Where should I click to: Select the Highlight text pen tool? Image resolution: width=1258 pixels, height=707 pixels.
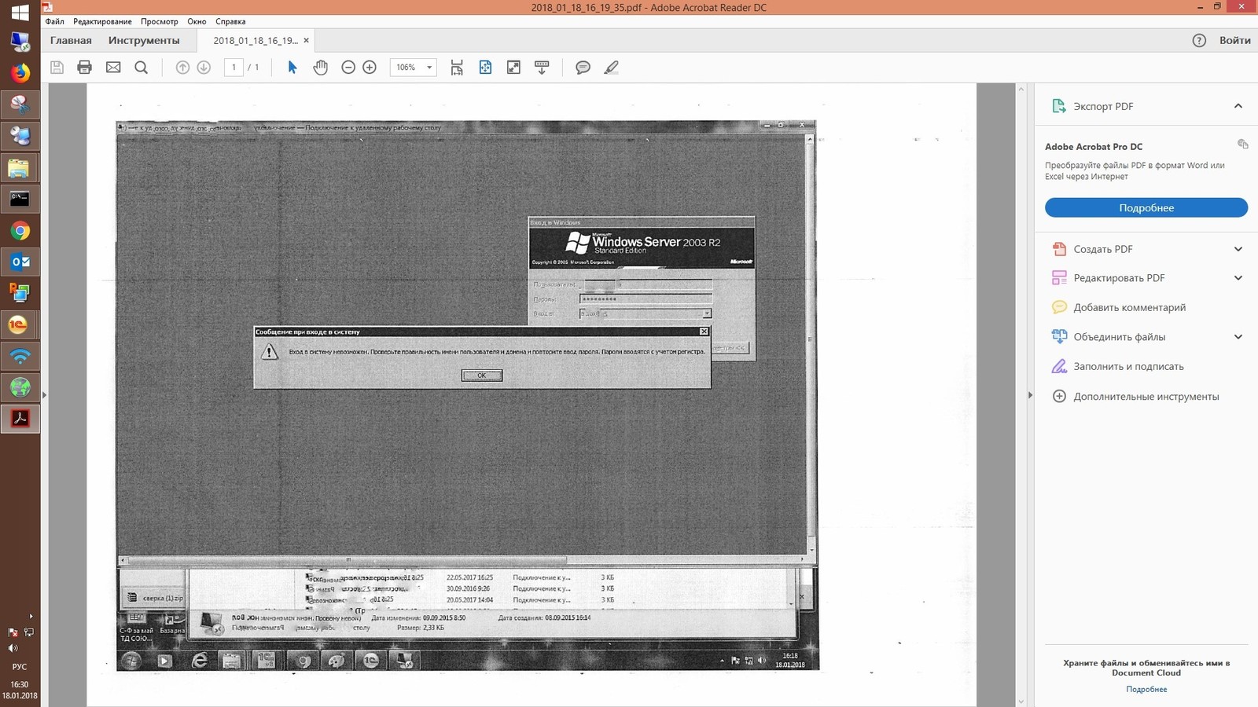[611, 68]
